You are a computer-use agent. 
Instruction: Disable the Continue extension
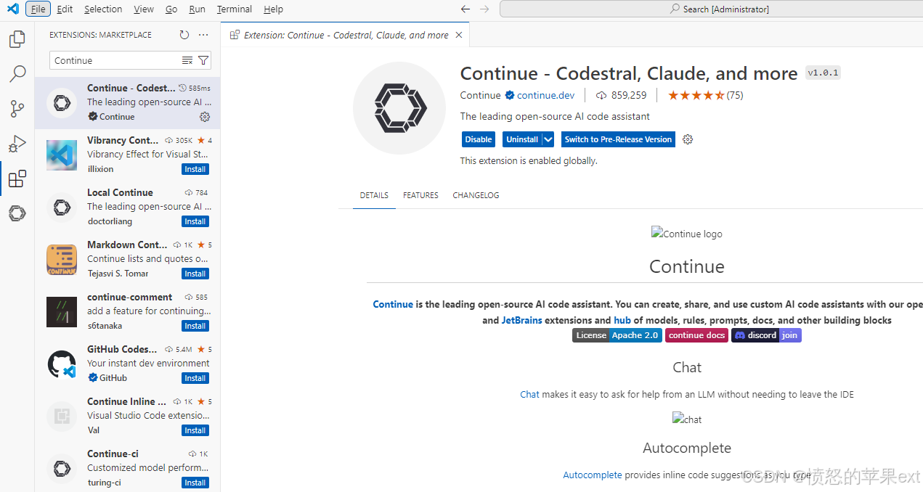click(x=479, y=139)
